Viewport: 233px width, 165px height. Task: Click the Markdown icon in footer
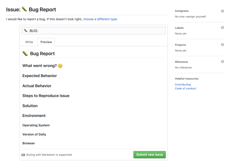point(23,155)
